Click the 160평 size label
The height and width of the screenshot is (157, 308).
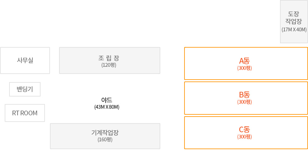[105, 139]
